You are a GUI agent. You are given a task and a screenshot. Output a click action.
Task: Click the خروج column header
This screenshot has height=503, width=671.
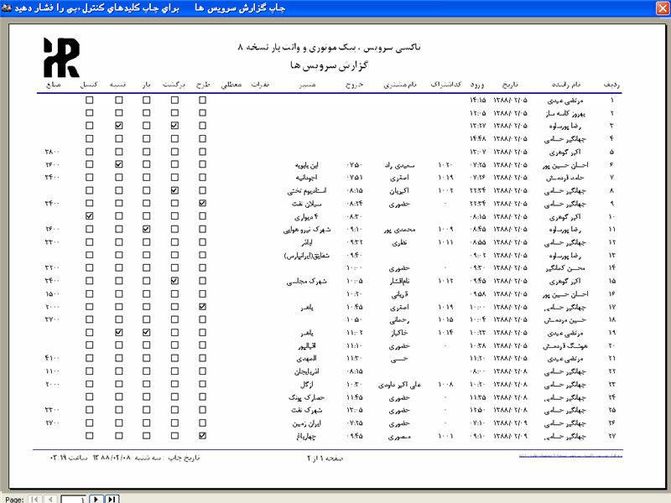(x=354, y=85)
